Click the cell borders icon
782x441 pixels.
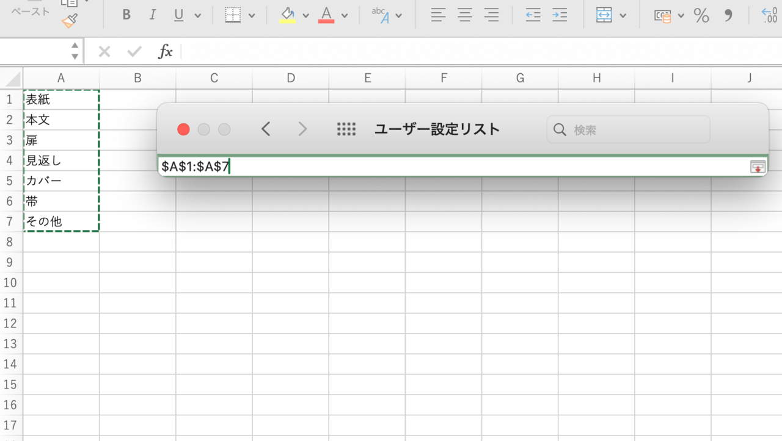[x=233, y=15]
